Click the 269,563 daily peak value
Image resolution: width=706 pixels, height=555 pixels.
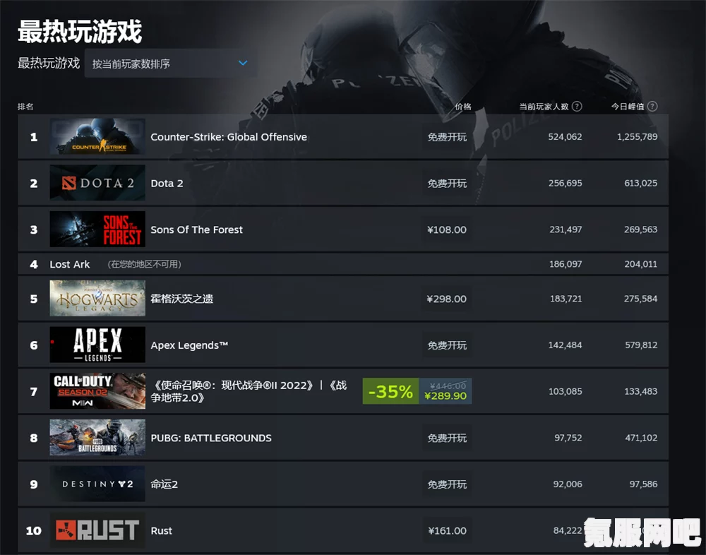(x=641, y=229)
